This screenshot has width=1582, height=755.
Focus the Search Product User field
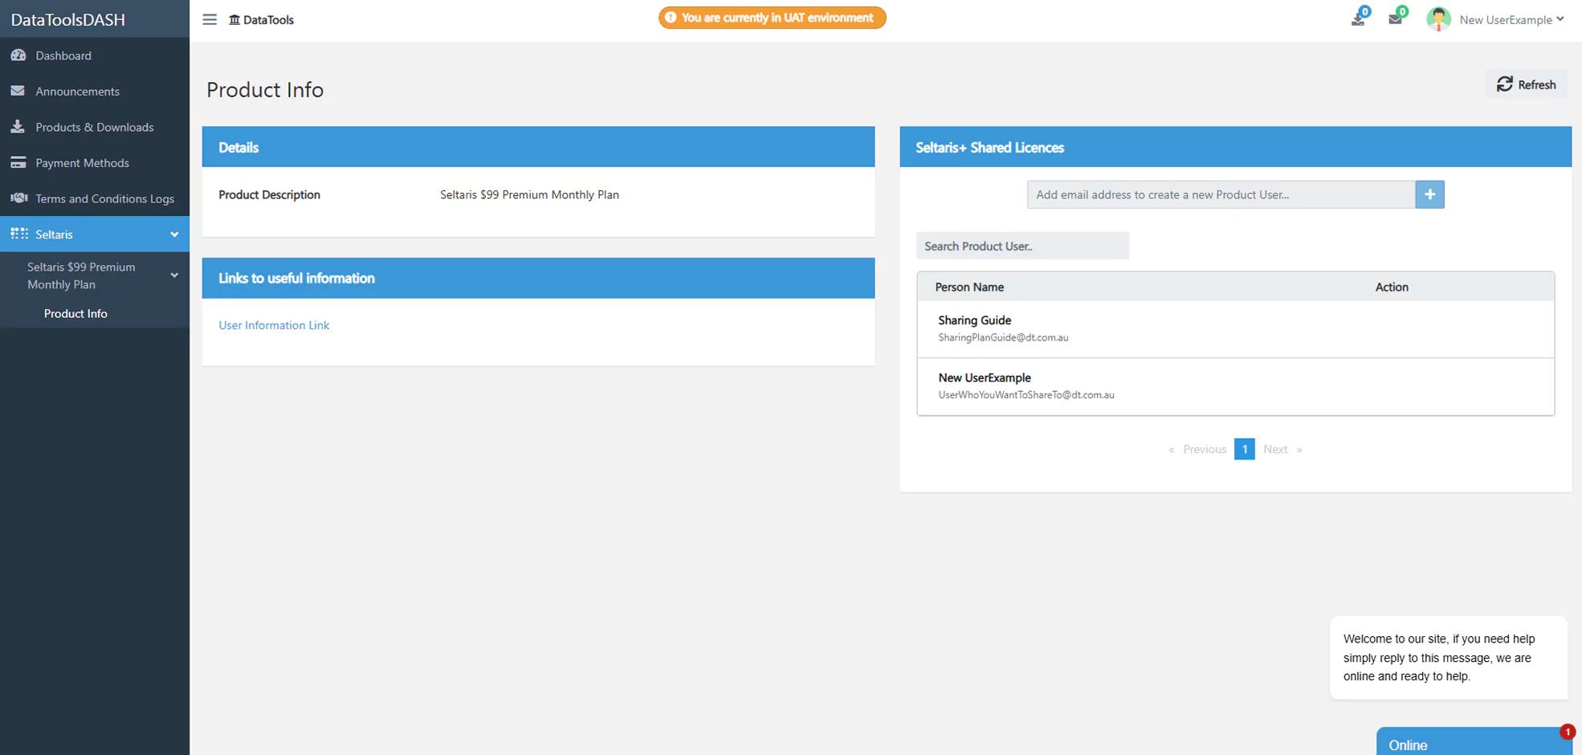1022,246
